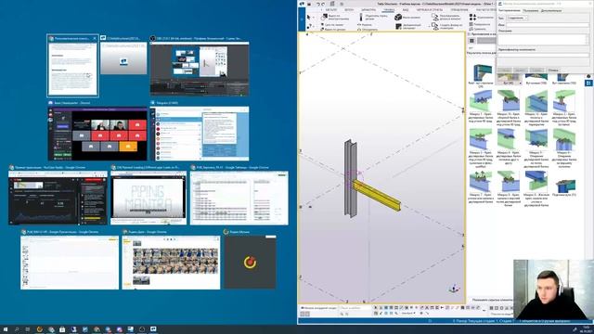Open the third Tekla ribbon tab
Screen dimensions: 594x334
(368, 10)
